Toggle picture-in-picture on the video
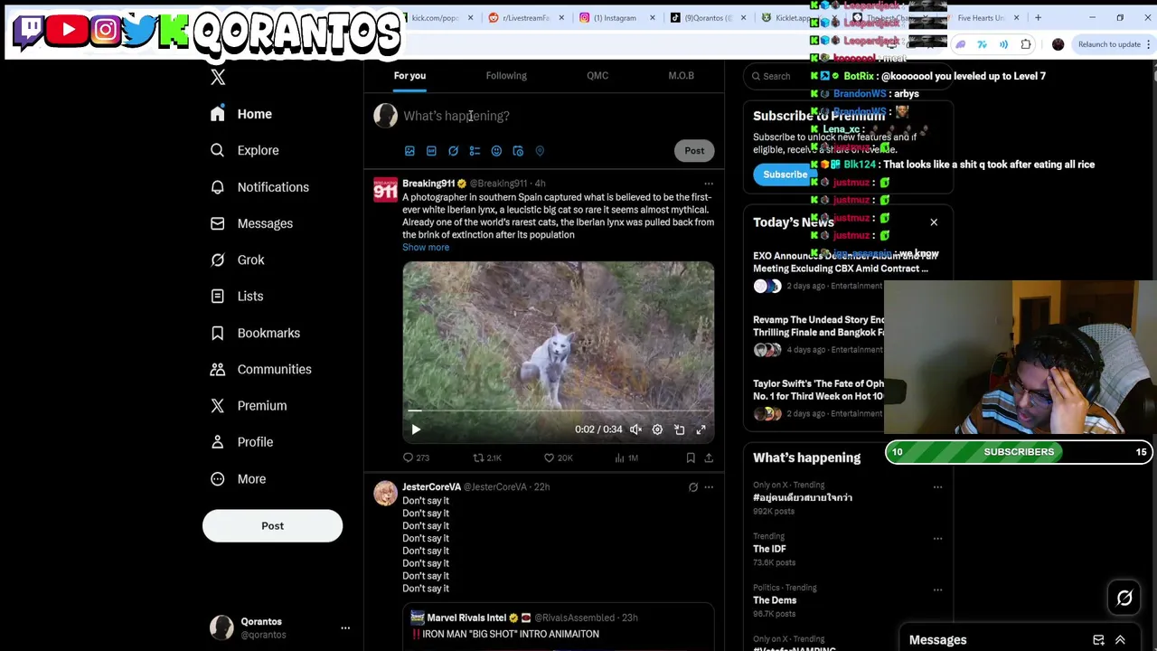The image size is (1157, 651). click(x=679, y=429)
